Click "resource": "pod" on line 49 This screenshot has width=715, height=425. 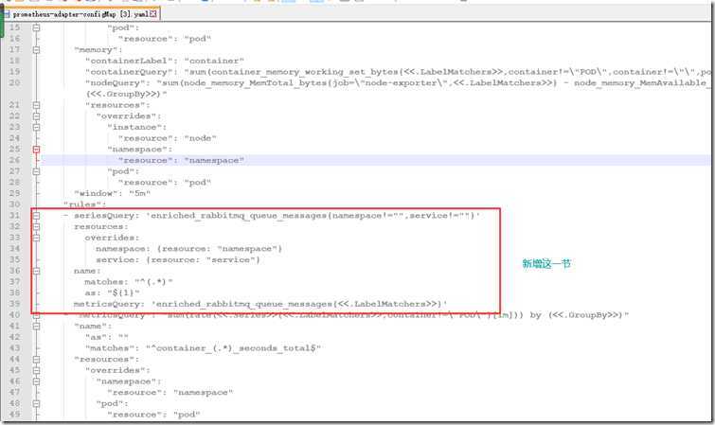point(153,415)
